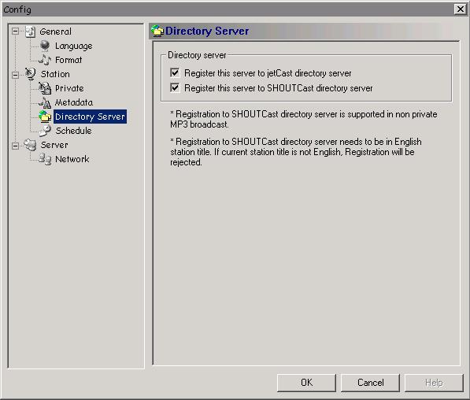Click the Cancel button

371,383
